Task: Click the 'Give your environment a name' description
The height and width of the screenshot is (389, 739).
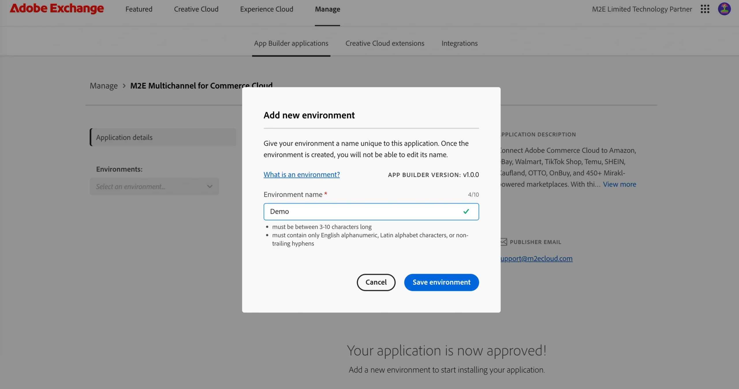Action: (x=366, y=149)
